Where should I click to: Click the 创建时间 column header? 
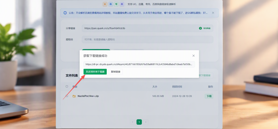(177, 87)
